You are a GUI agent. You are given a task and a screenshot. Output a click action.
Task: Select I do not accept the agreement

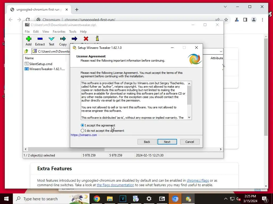(102, 131)
